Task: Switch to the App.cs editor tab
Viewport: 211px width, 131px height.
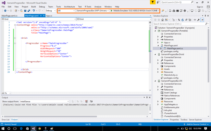Action: tap(49, 15)
